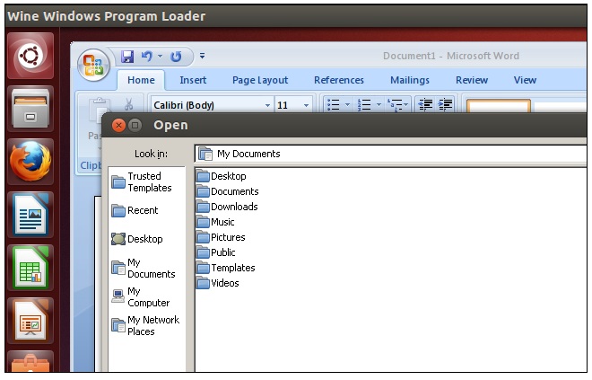Click the Multilevel list icon
The image size is (592, 380).
395,104
